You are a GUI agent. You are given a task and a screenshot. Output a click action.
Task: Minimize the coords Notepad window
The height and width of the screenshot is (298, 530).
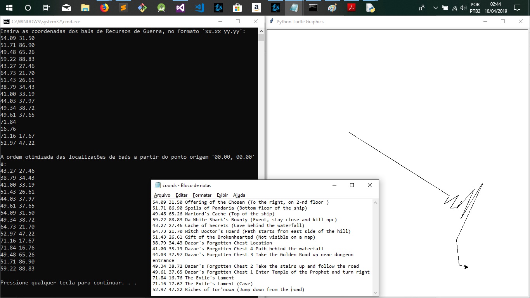[334, 185]
